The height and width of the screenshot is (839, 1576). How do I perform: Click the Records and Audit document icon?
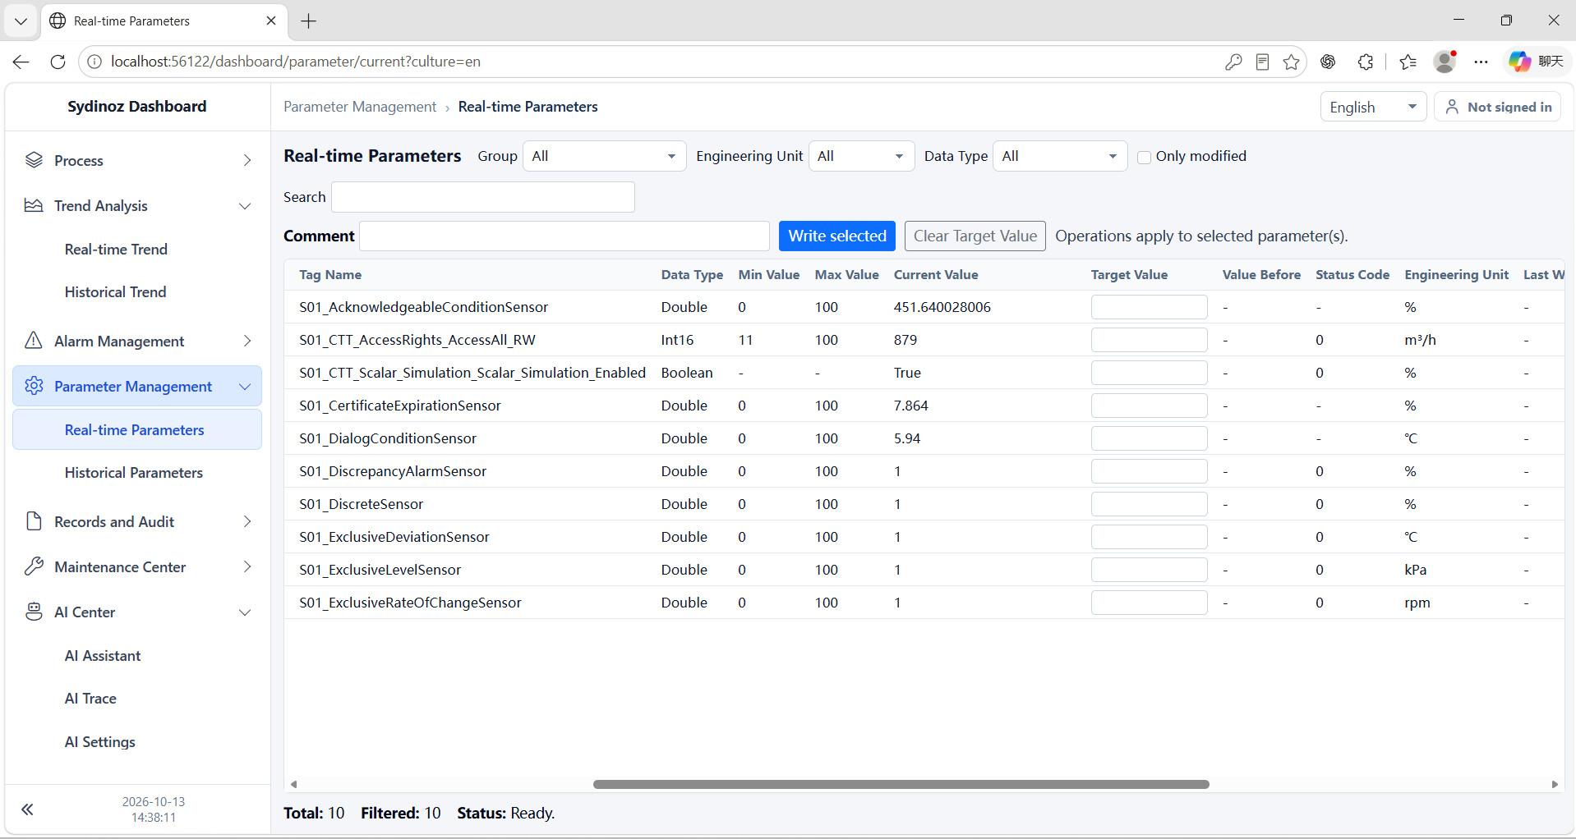pyautogui.click(x=34, y=521)
